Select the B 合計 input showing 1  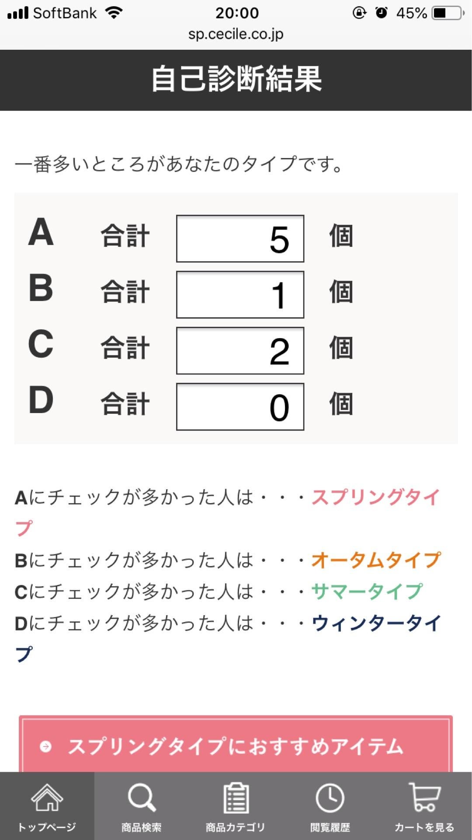coord(239,294)
